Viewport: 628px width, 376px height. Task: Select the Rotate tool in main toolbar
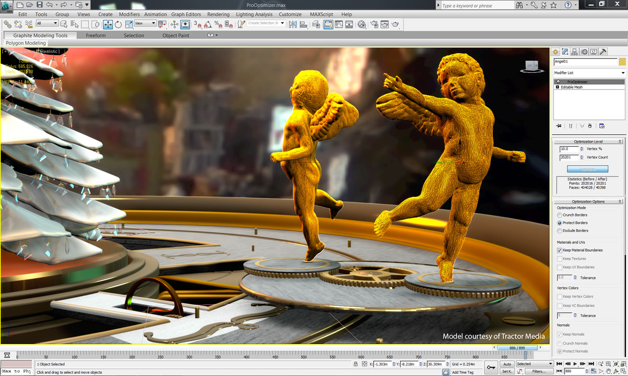118,24
